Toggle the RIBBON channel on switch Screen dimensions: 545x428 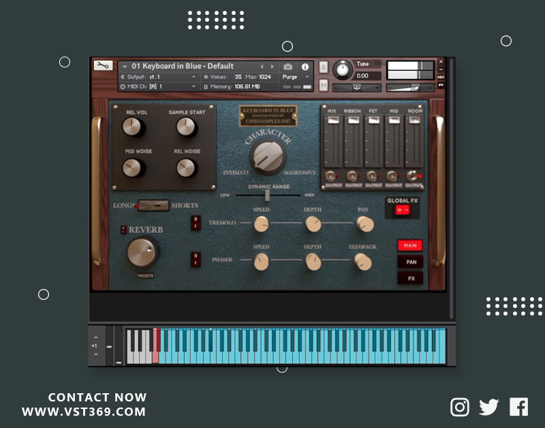(x=352, y=177)
